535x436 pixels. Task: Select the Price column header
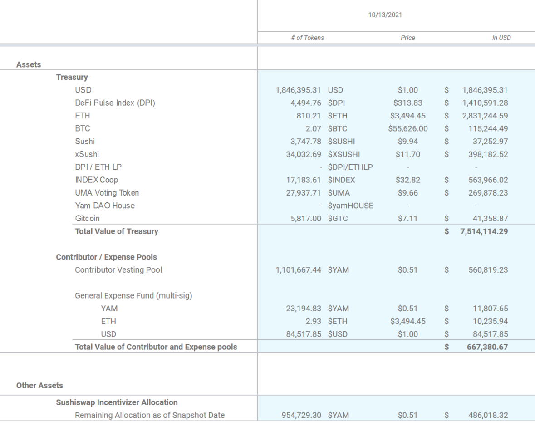tap(407, 38)
